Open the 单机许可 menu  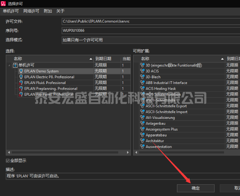click(11, 11)
